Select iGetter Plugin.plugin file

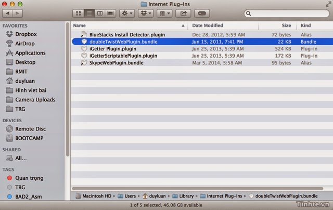coord(113,49)
